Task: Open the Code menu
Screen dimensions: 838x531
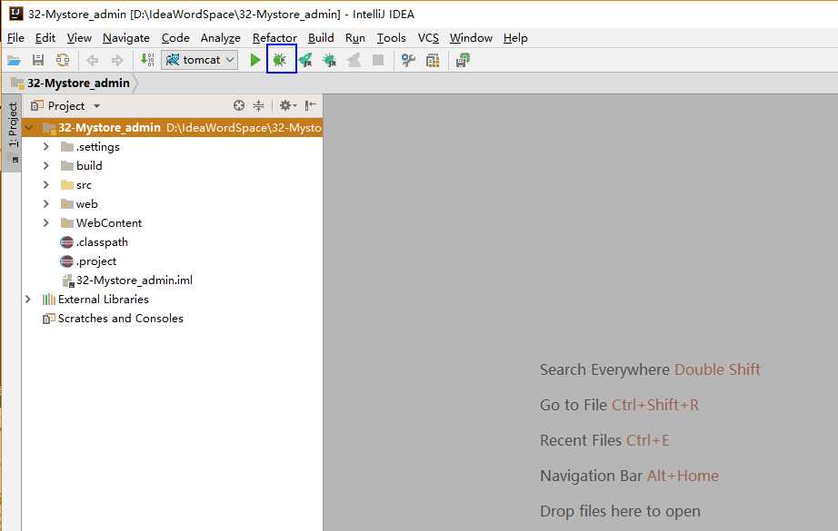Action: pos(175,38)
